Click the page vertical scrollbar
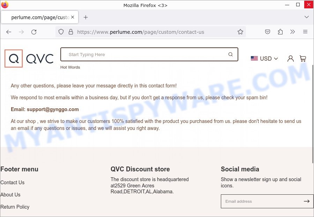Screen dimensions: 314x217 313,114
